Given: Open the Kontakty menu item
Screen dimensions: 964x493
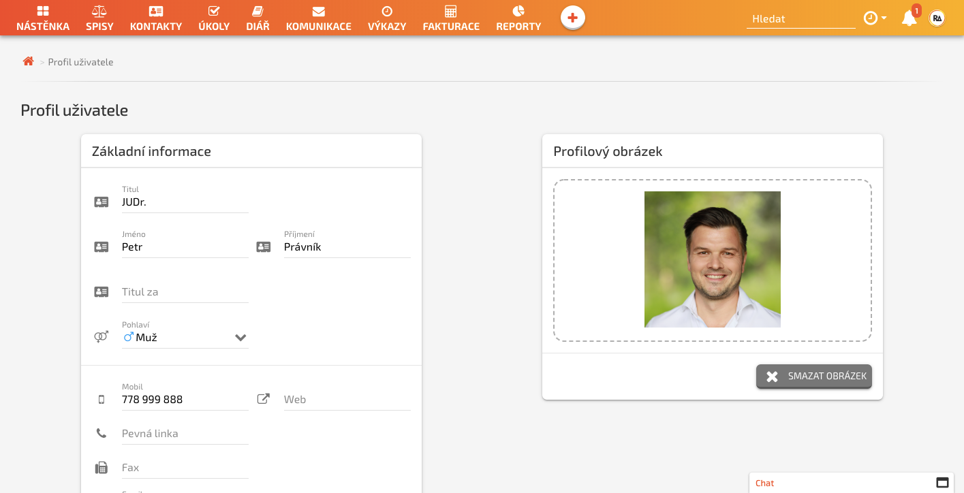Looking at the screenshot, I should (156, 18).
